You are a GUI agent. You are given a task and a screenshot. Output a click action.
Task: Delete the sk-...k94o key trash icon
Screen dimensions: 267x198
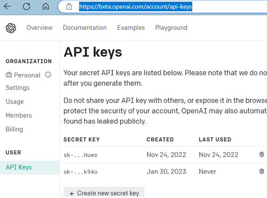pos(262,171)
